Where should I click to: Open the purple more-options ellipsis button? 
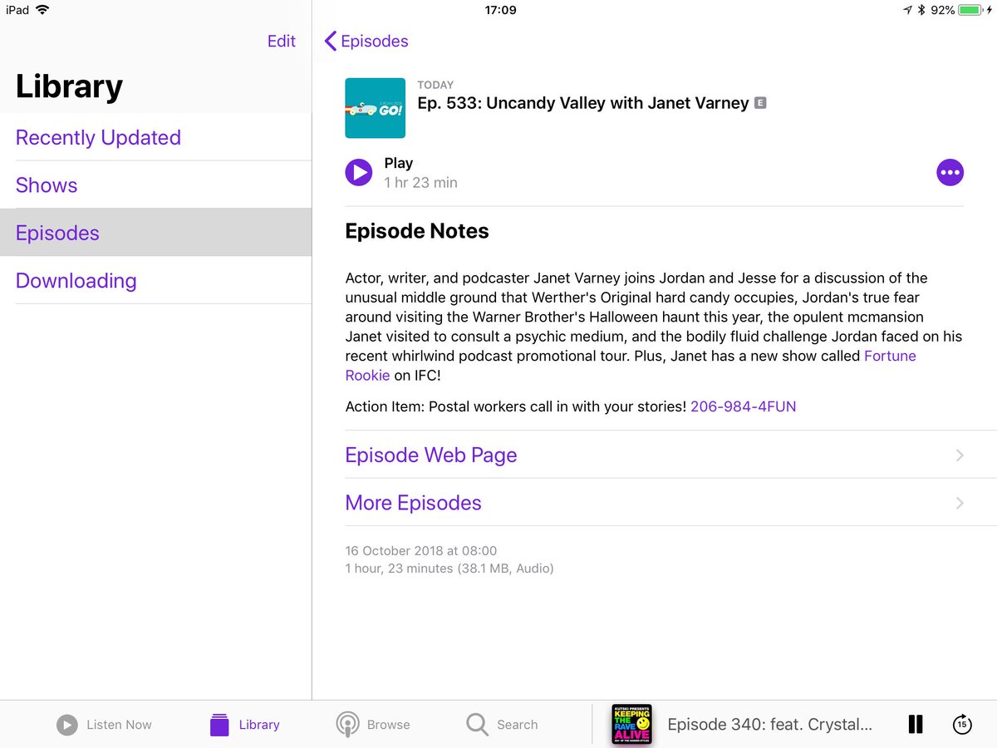pyautogui.click(x=950, y=173)
